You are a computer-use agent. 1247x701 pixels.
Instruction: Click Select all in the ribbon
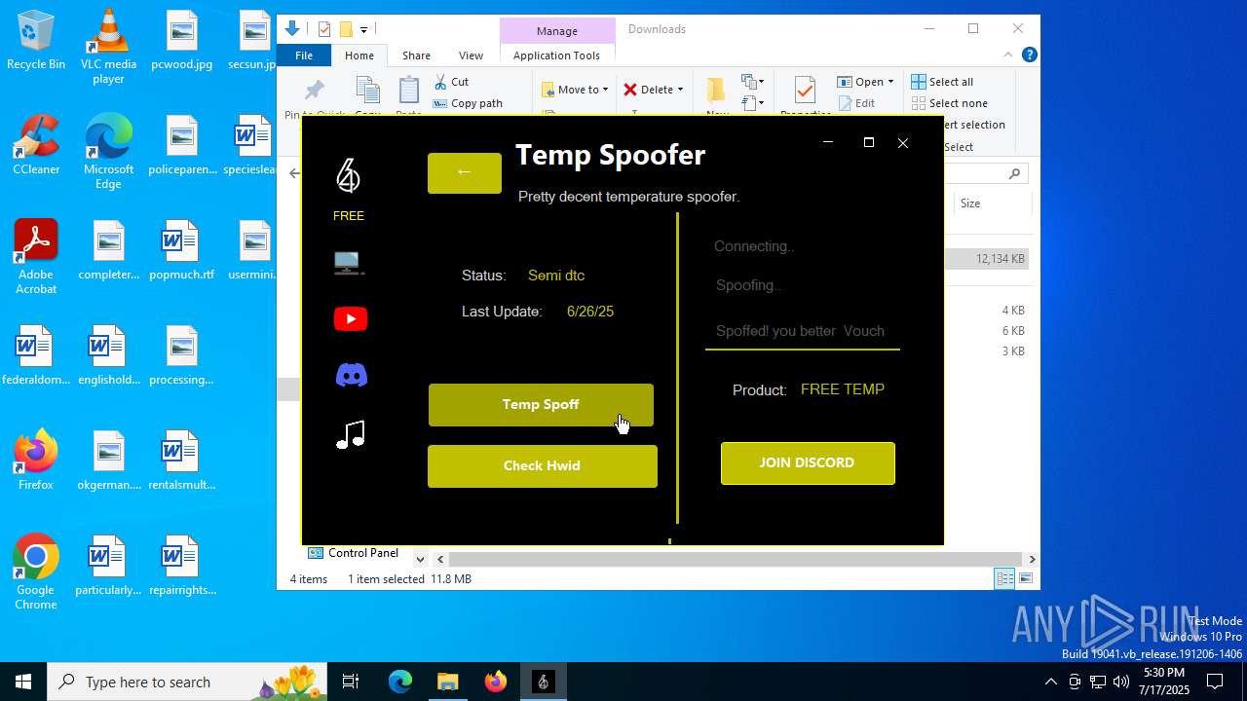click(x=942, y=82)
